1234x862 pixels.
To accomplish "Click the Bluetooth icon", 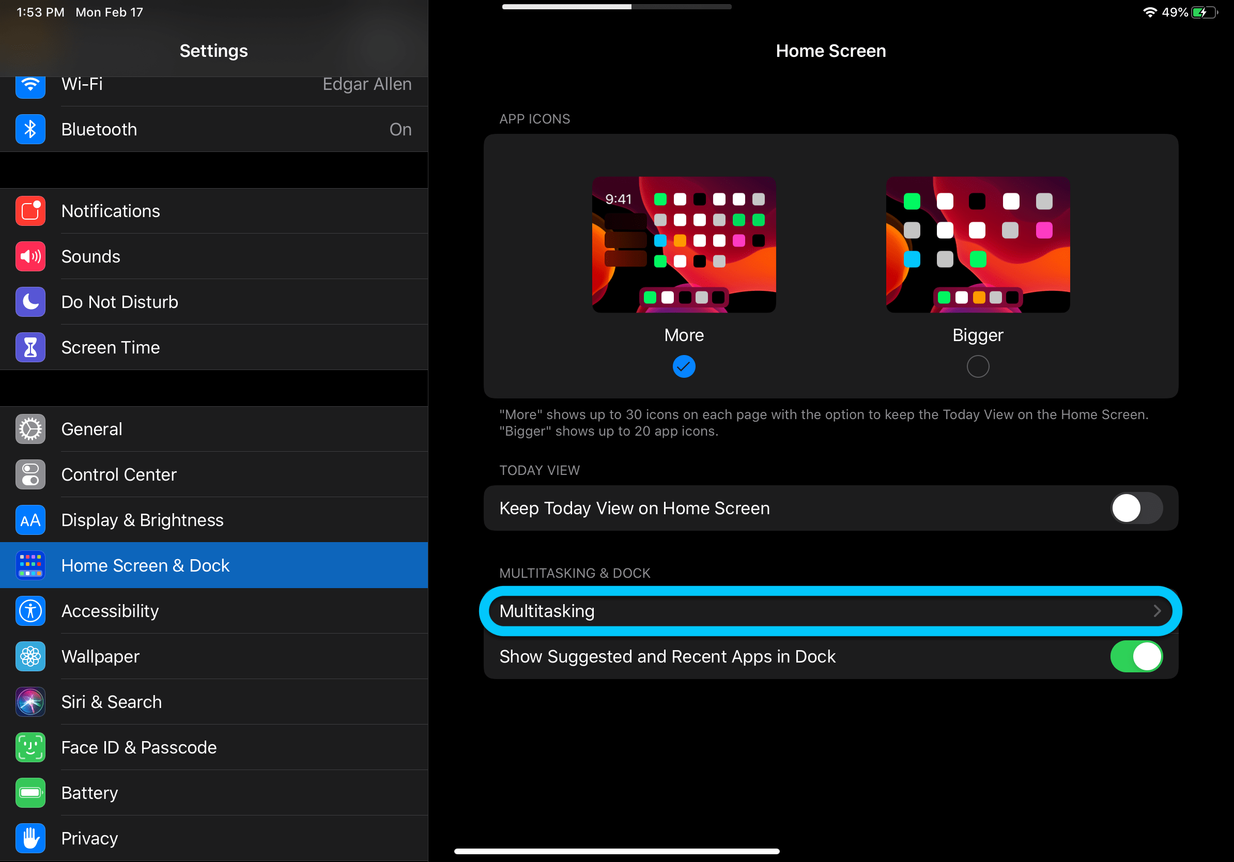I will click(30, 129).
